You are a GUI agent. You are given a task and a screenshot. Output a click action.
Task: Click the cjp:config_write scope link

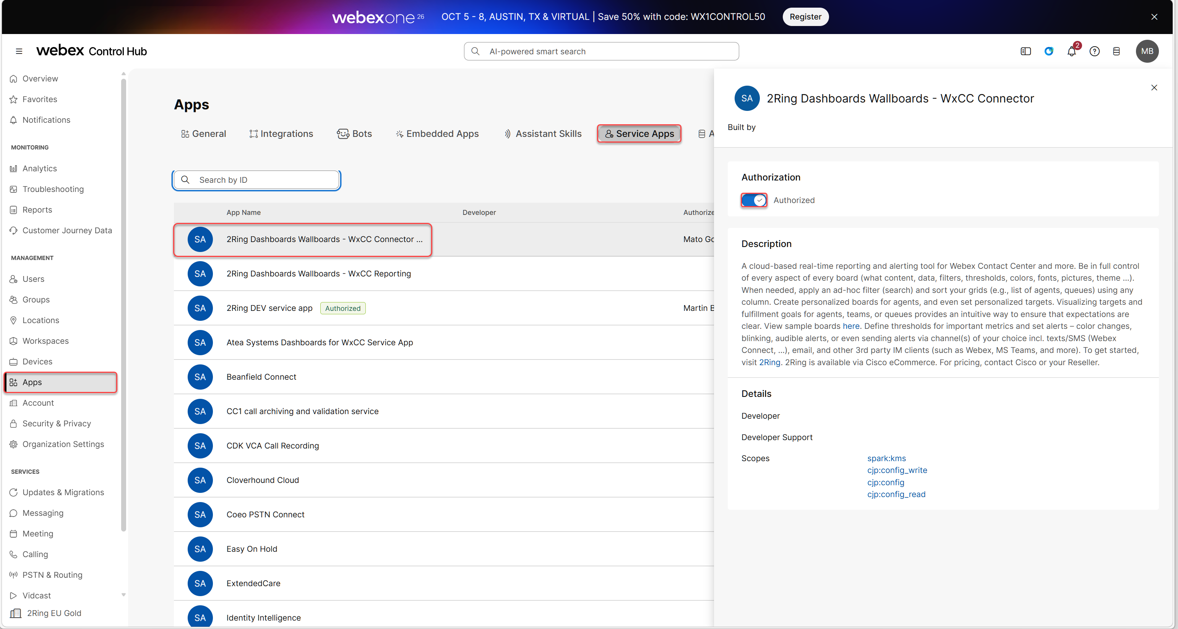pyautogui.click(x=897, y=470)
